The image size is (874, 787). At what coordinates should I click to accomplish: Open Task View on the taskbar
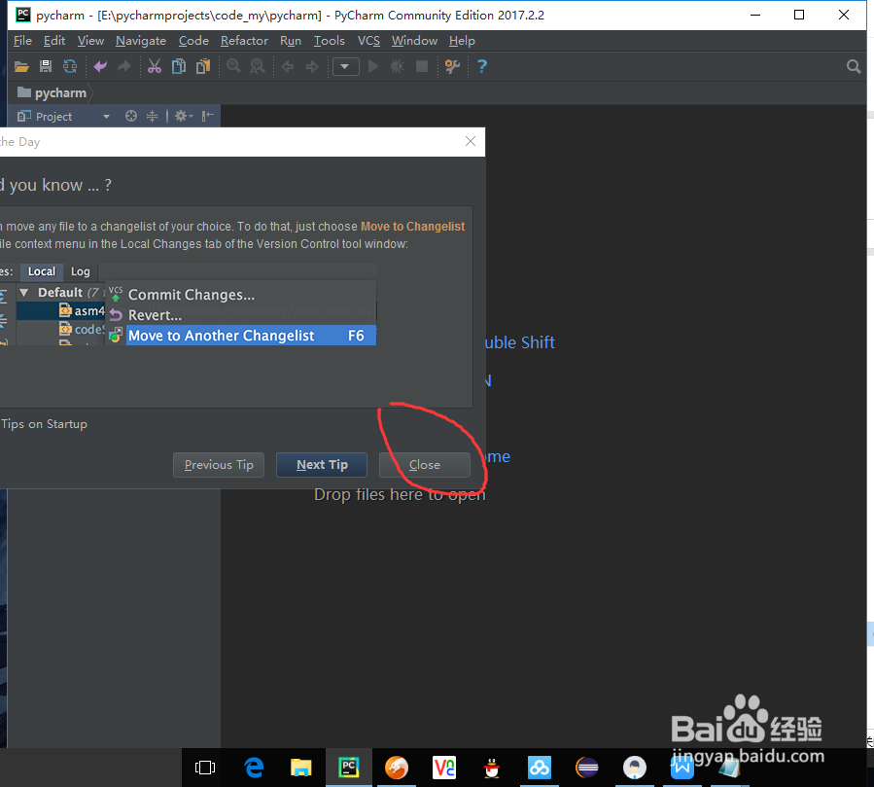coord(205,768)
